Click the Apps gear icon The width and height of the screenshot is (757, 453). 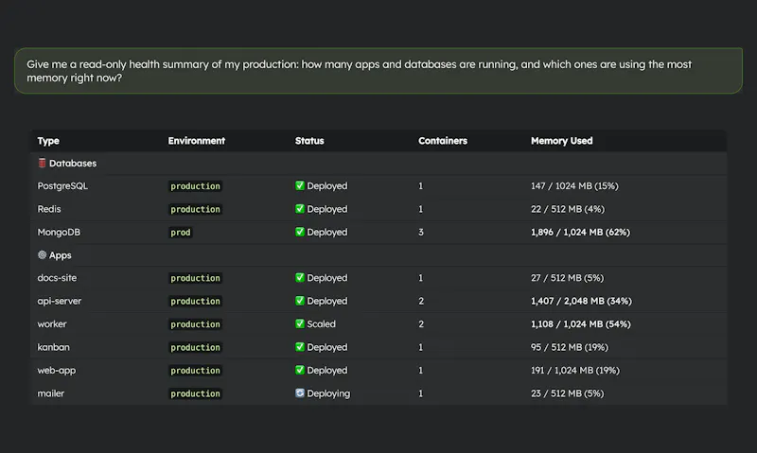[x=42, y=254]
